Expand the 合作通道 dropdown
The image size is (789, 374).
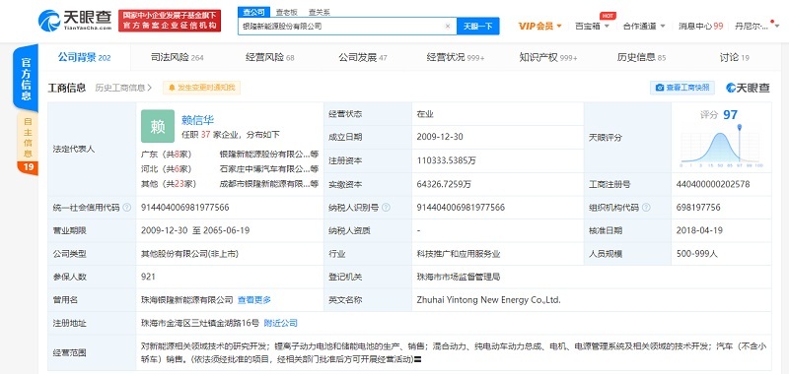(644, 27)
